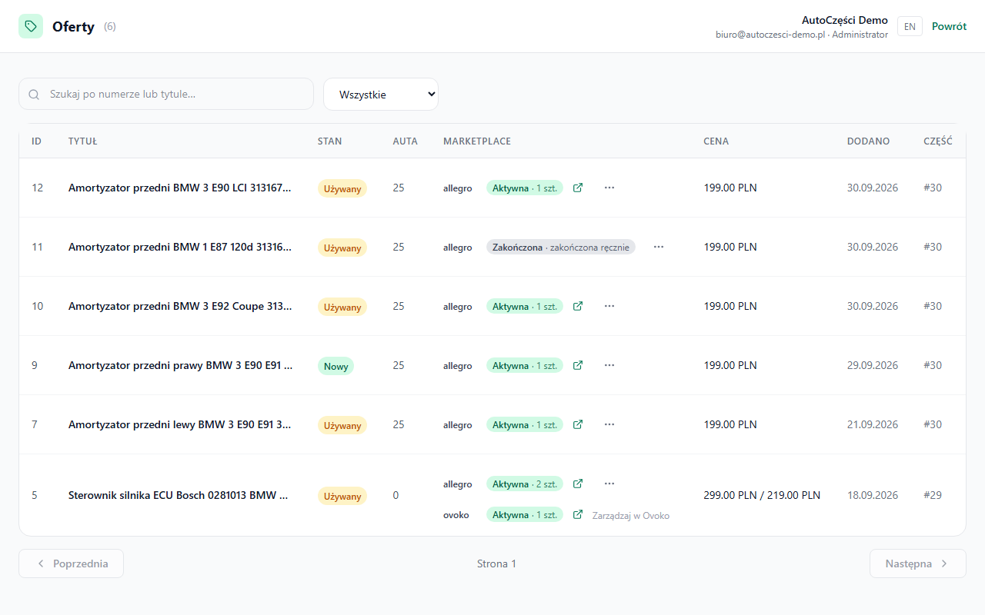Open offer Amortyzator przedni lewy BMW 3
The image size is (985, 615).
coord(180,424)
